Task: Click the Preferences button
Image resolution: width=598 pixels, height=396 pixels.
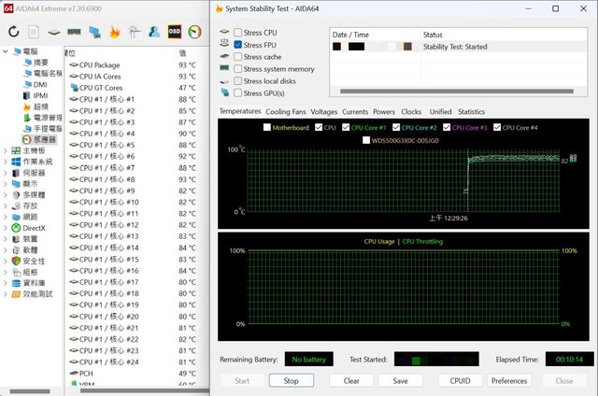Action: click(x=509, y=381)
